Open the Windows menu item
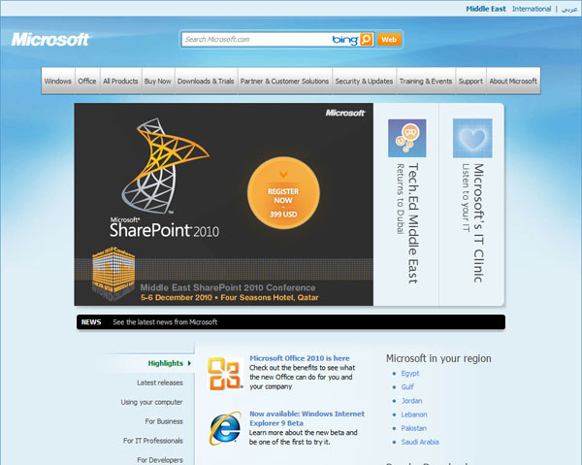The width and height of the screenshot is (582, 465). [x=58, y=81]
